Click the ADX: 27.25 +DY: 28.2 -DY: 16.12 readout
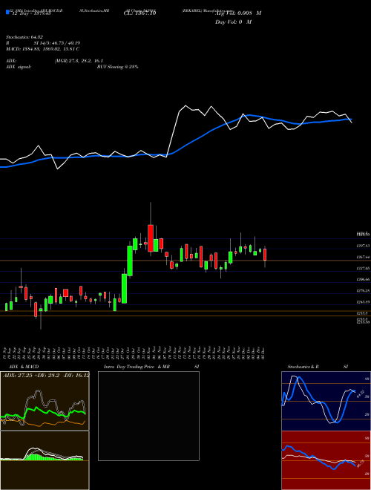The width and height of the screenshot is (371, 490). (x=46, y=375)
